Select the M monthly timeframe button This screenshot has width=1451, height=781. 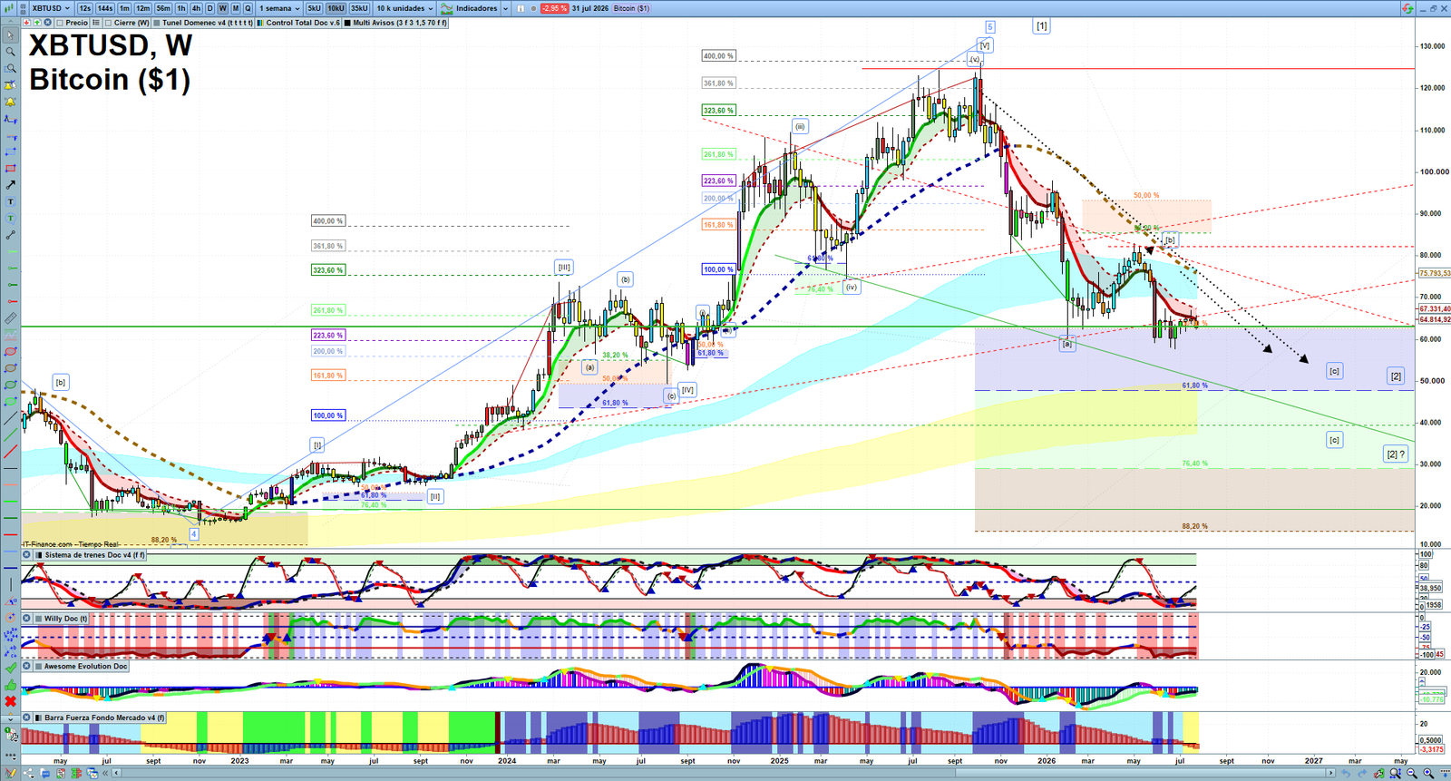click(236, 8)
